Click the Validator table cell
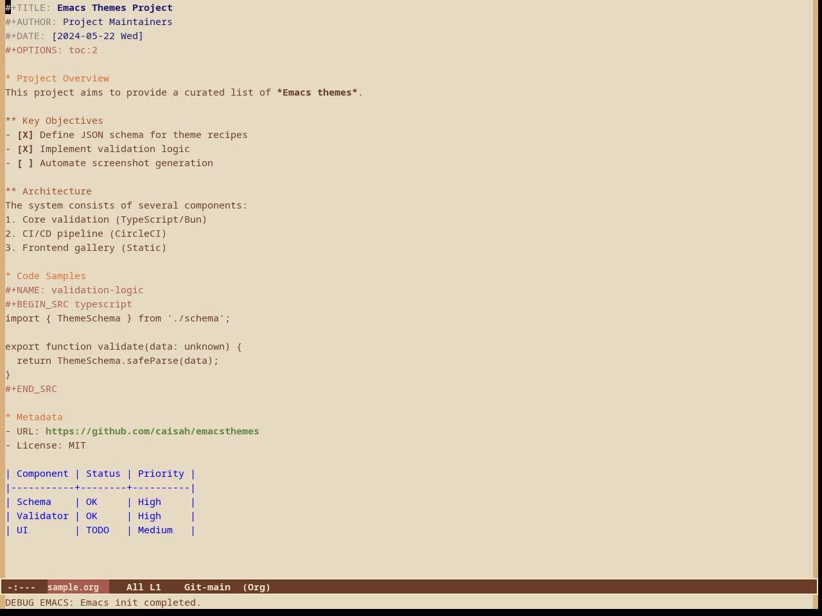 (x=42, y=516)
